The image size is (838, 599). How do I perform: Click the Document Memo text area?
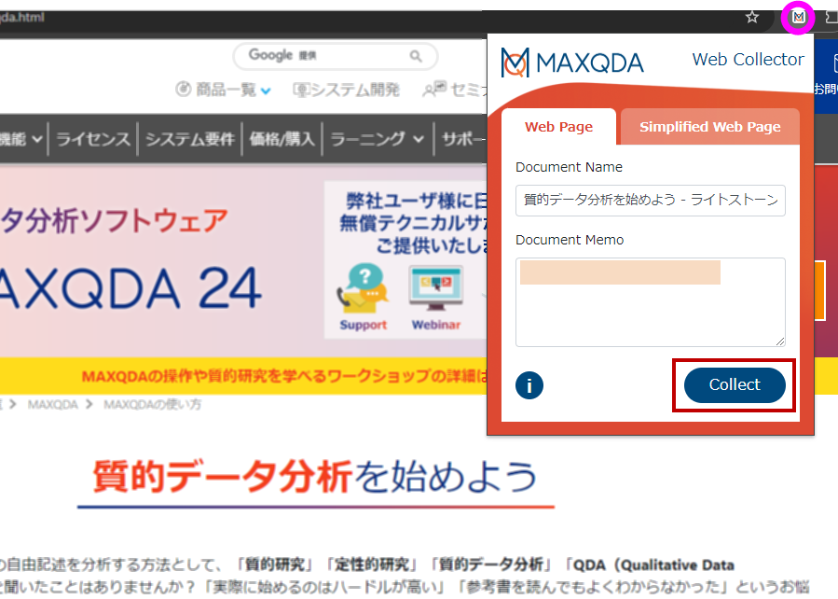click(650, 302)
